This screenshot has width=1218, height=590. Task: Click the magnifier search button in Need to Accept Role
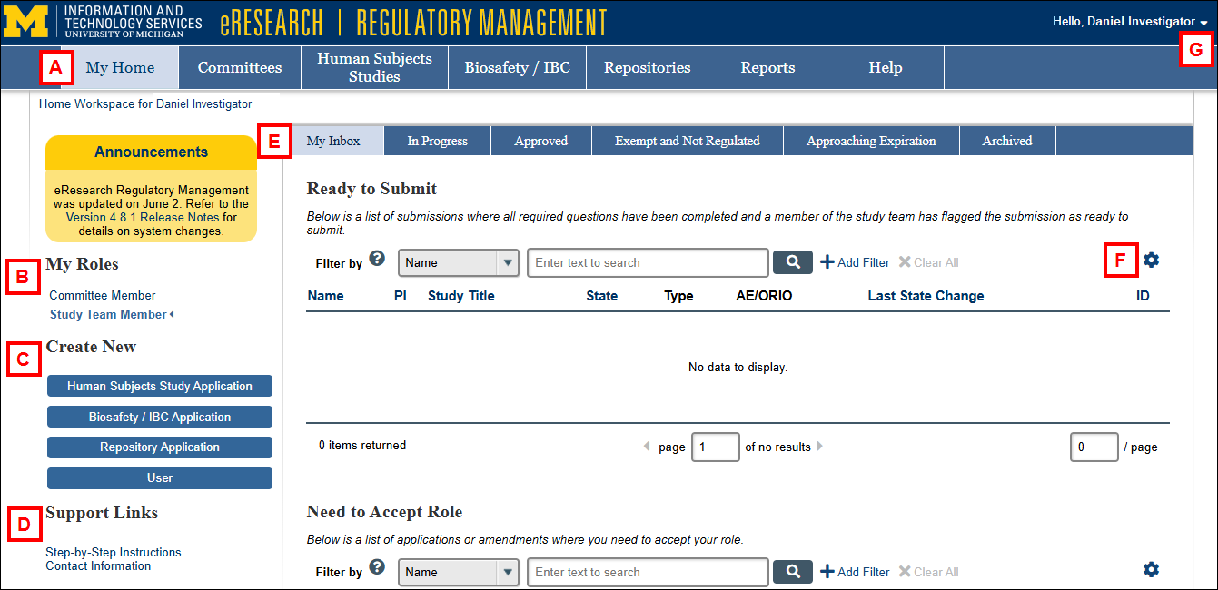792,572
